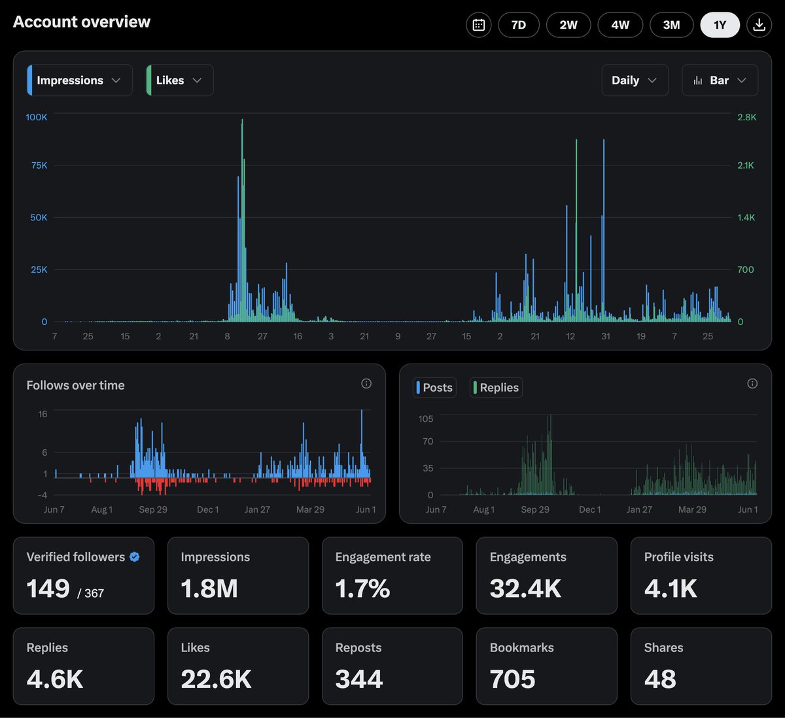Viewport: 785px width, 718px height.
Task: Click the 2.8K likes axis label
Action: pyautogui.click(x=747, y=117)
